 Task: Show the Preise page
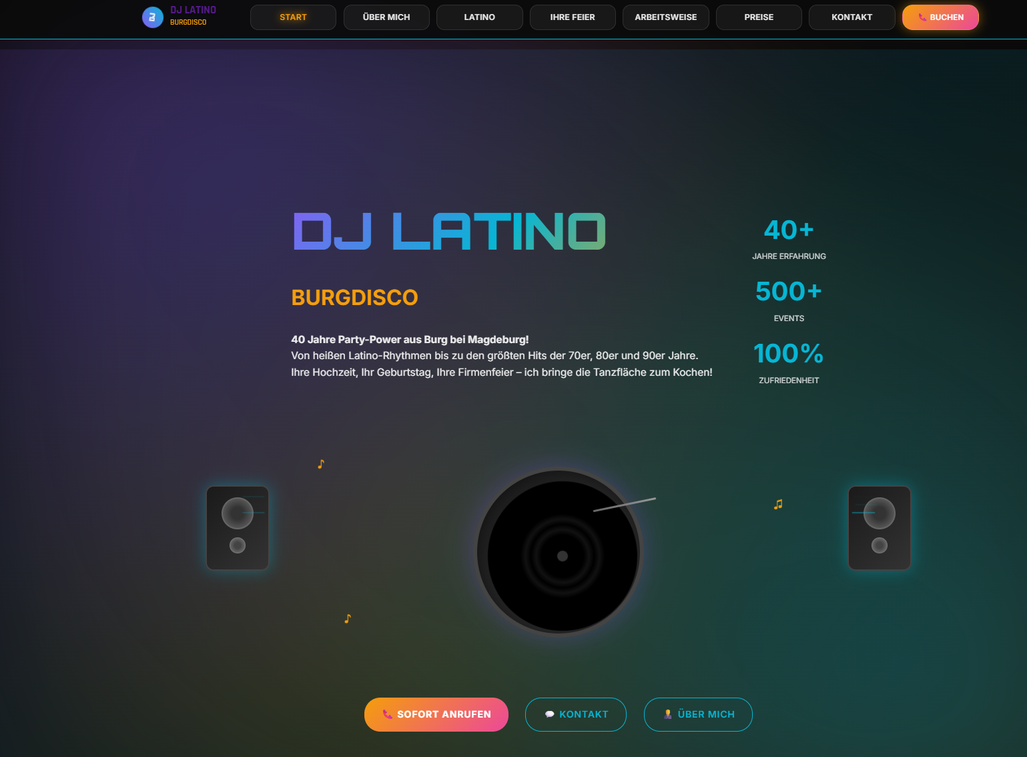759,17
